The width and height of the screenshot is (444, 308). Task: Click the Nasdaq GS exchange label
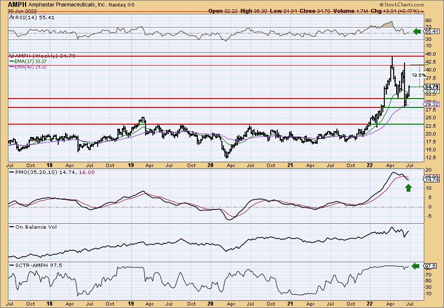(x=121, y=5)
